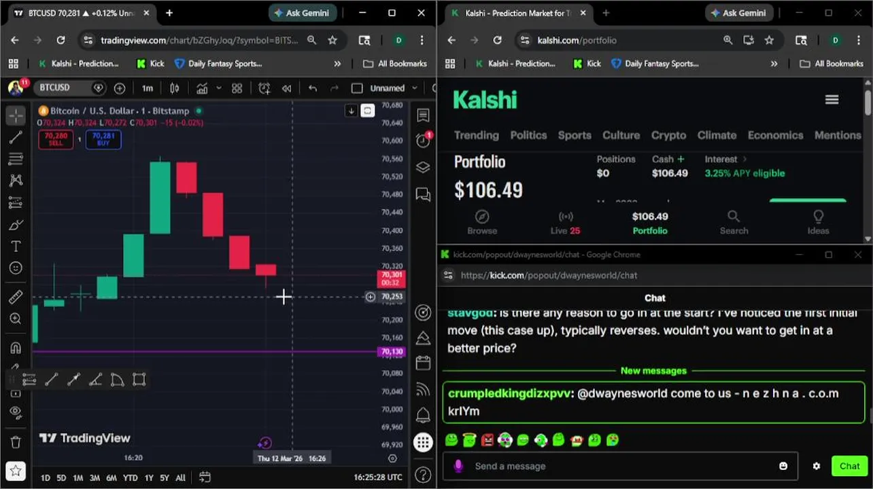873x489 pixels.
Task: Open Kalshi Crypto category
Action: click(669, 135)
